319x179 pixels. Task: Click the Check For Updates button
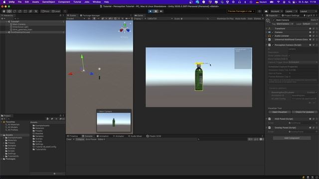click(x=305, y=112)
